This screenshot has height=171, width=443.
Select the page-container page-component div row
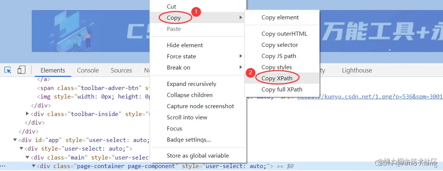pyautogui.click(x=221, y=166)
